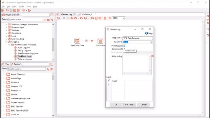Switch to the View tab in the left panel

point(6,64)
